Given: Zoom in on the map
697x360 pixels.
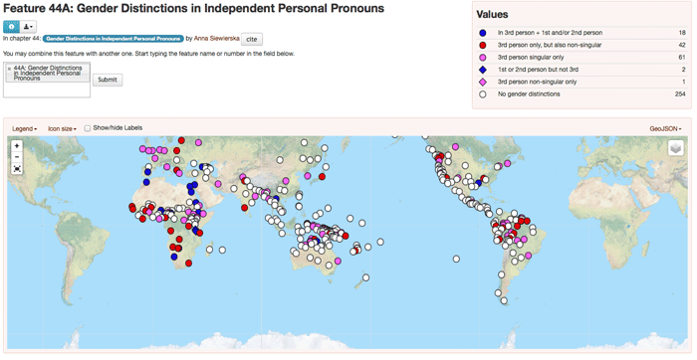Looking at the screenshot, I should pos(17,146).
